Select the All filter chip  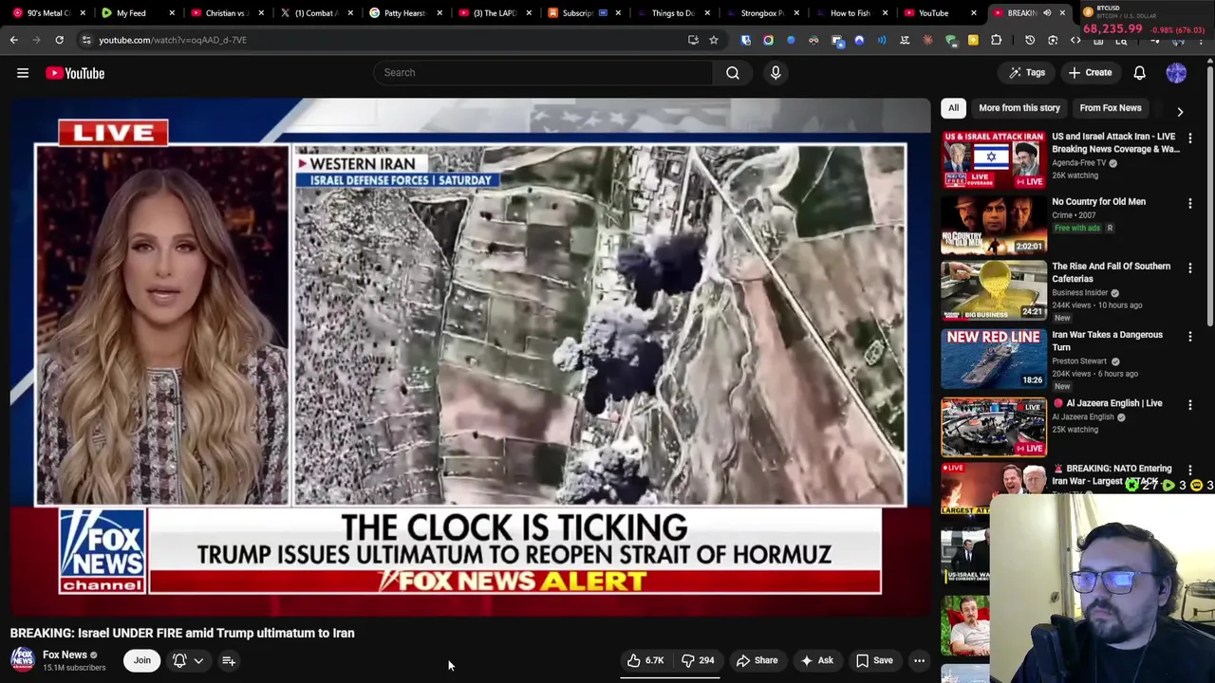953,108
